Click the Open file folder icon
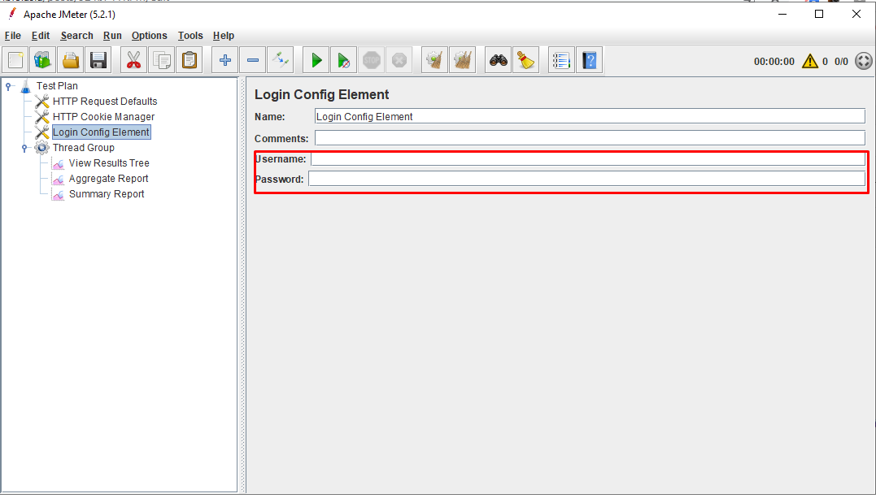The width and height of the screenshot is (876, 498). [x=71, y=60]
